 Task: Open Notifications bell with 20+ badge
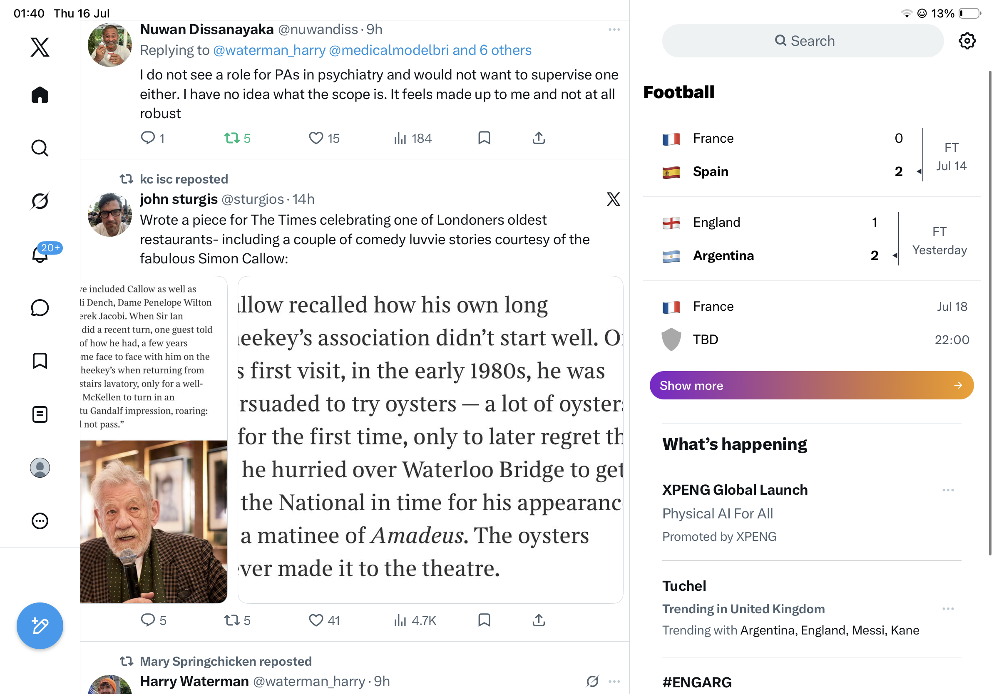pyautogui.click(x=40, y=254)
